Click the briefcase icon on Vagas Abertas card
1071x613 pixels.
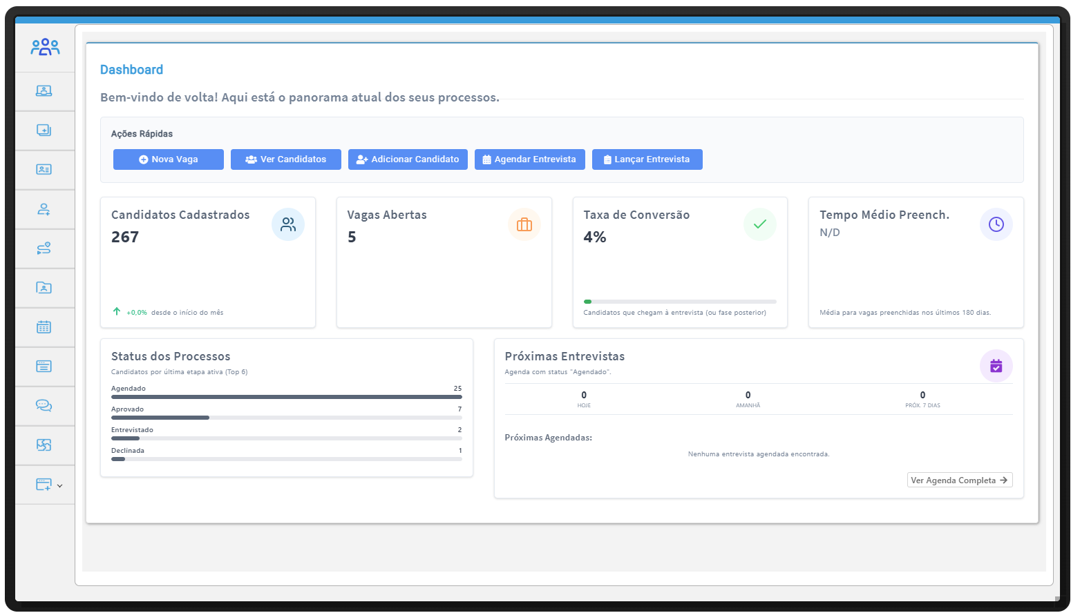[524, 224]
